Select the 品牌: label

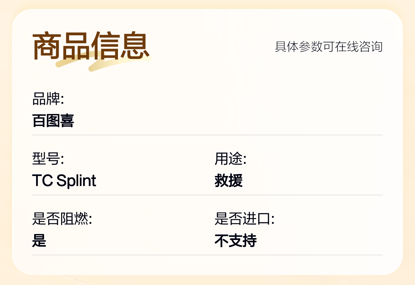48,99
